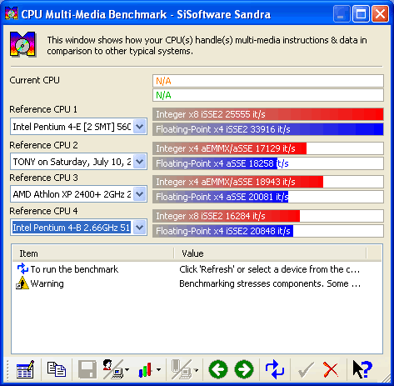Select the Intel Pentium 4-E combo box text

pos(72,127)
